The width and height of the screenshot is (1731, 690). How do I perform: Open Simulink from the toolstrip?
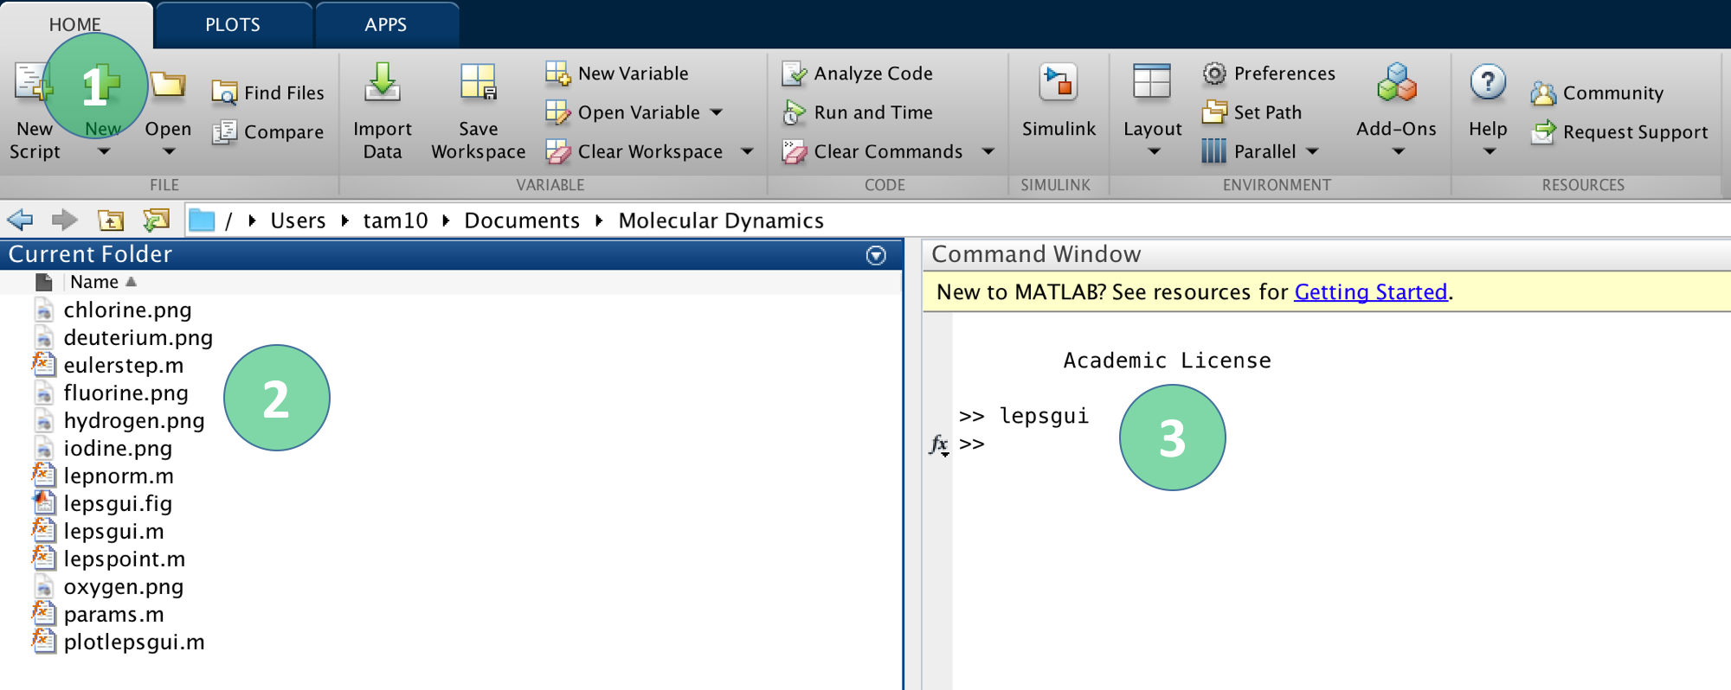[1058, 84]
